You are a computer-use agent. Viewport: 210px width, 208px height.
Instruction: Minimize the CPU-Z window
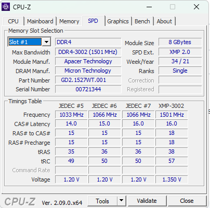coord(149,7)
